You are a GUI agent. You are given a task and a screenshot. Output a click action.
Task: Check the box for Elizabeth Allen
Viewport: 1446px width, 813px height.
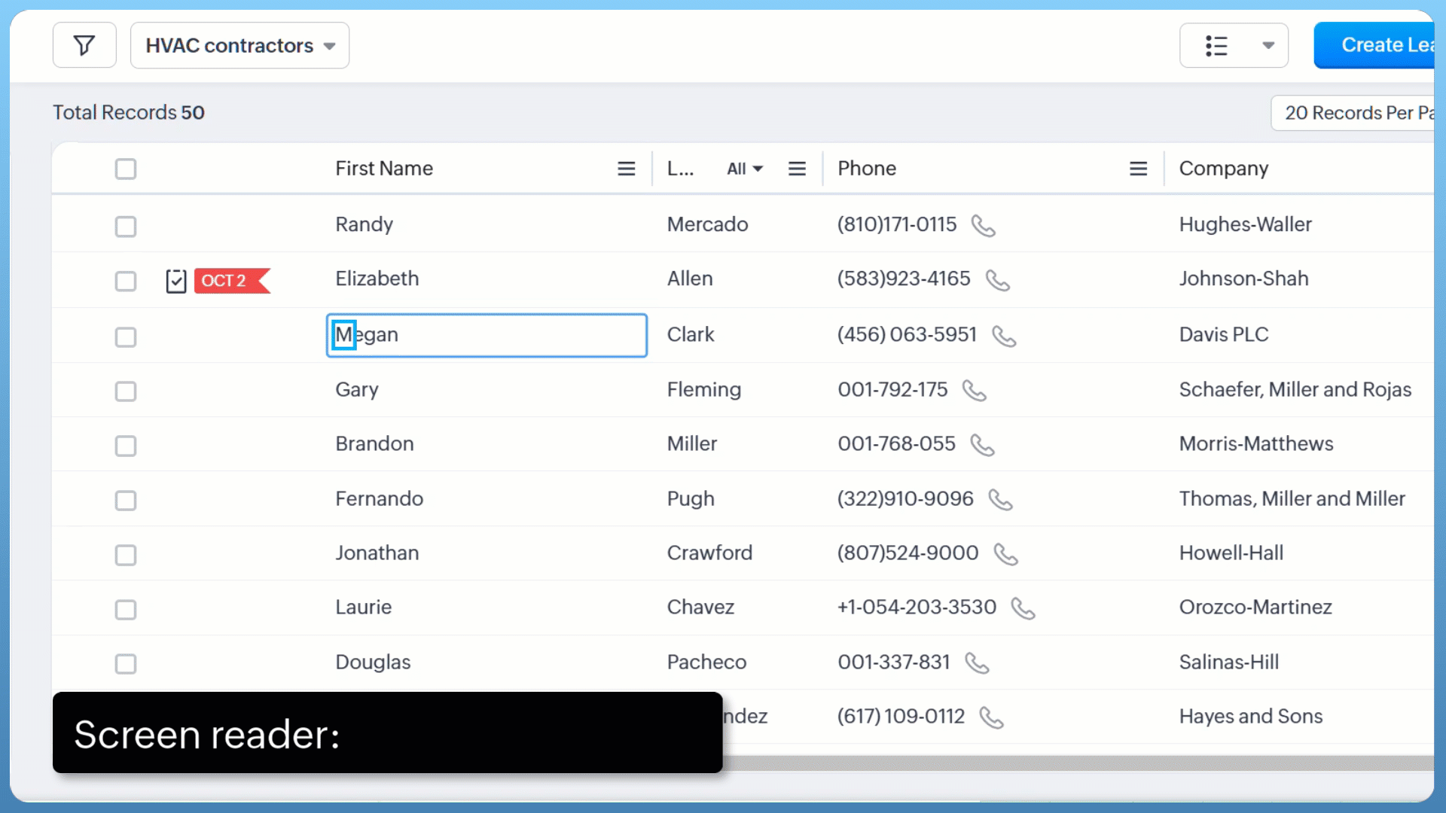tap(126, 281)
